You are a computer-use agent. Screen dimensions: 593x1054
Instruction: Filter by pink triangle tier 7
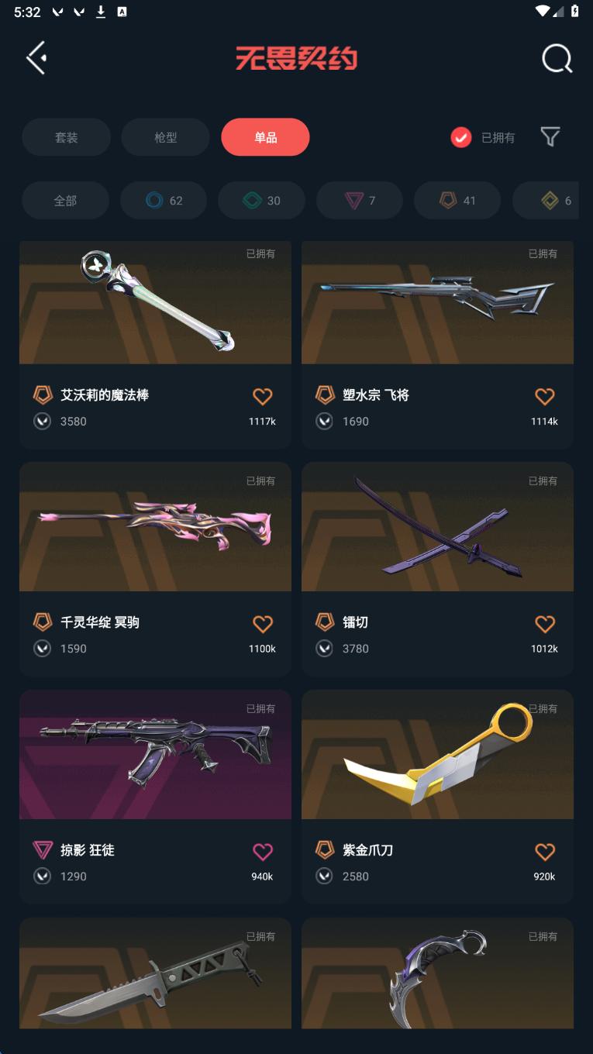(360, 201)
